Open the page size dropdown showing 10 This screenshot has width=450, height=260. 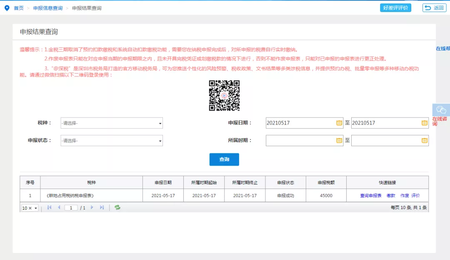pos(29,208)
